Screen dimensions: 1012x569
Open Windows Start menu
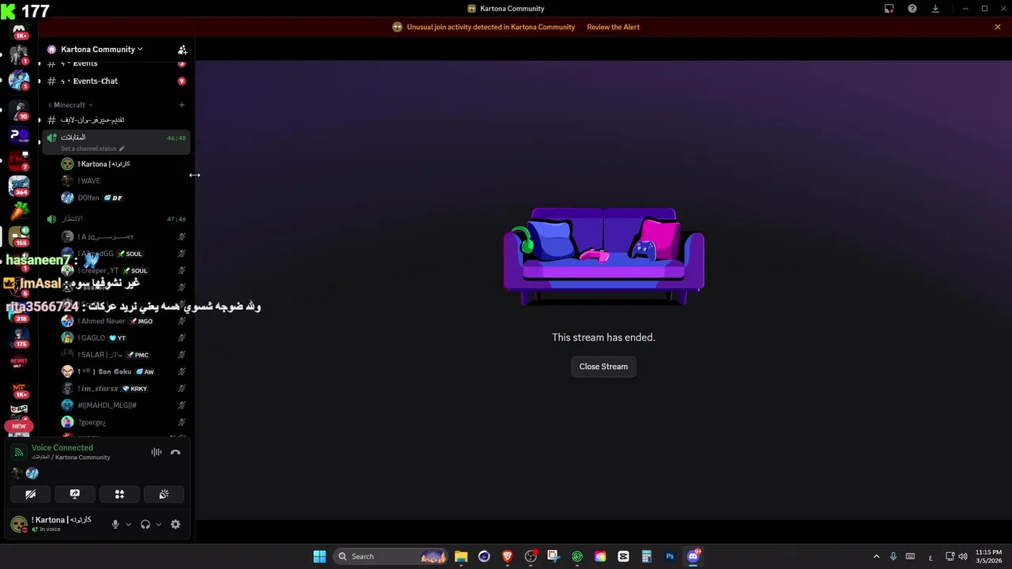point(319,556)
